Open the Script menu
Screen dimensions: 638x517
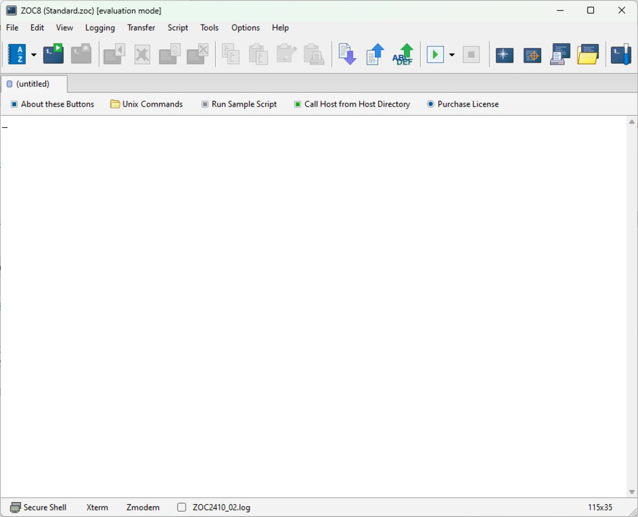178,28
